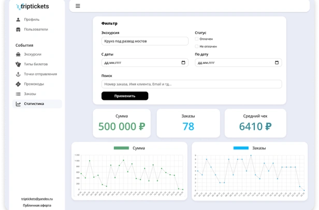
Task: Open the Публичная оферта link
Action: click(x=37, y=205)
